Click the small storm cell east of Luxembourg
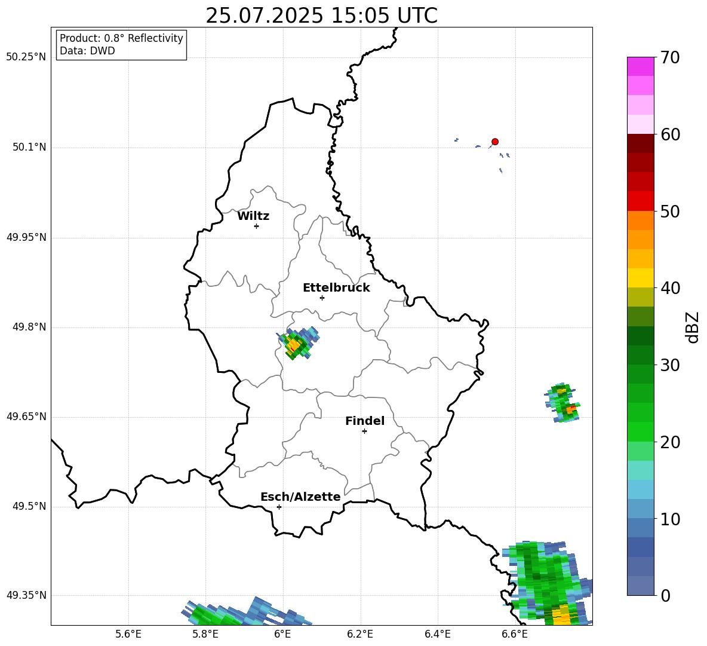707x646 pixels. tap(562, 403)
